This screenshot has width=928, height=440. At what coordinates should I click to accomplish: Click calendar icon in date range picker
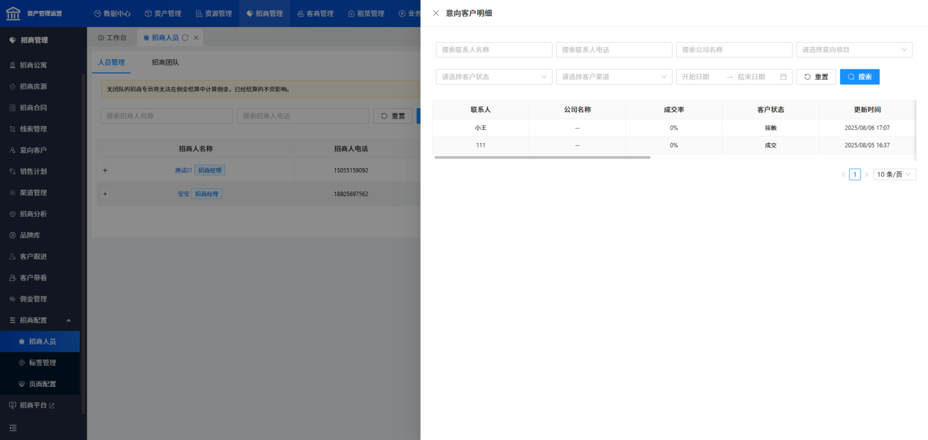(783, 77)
